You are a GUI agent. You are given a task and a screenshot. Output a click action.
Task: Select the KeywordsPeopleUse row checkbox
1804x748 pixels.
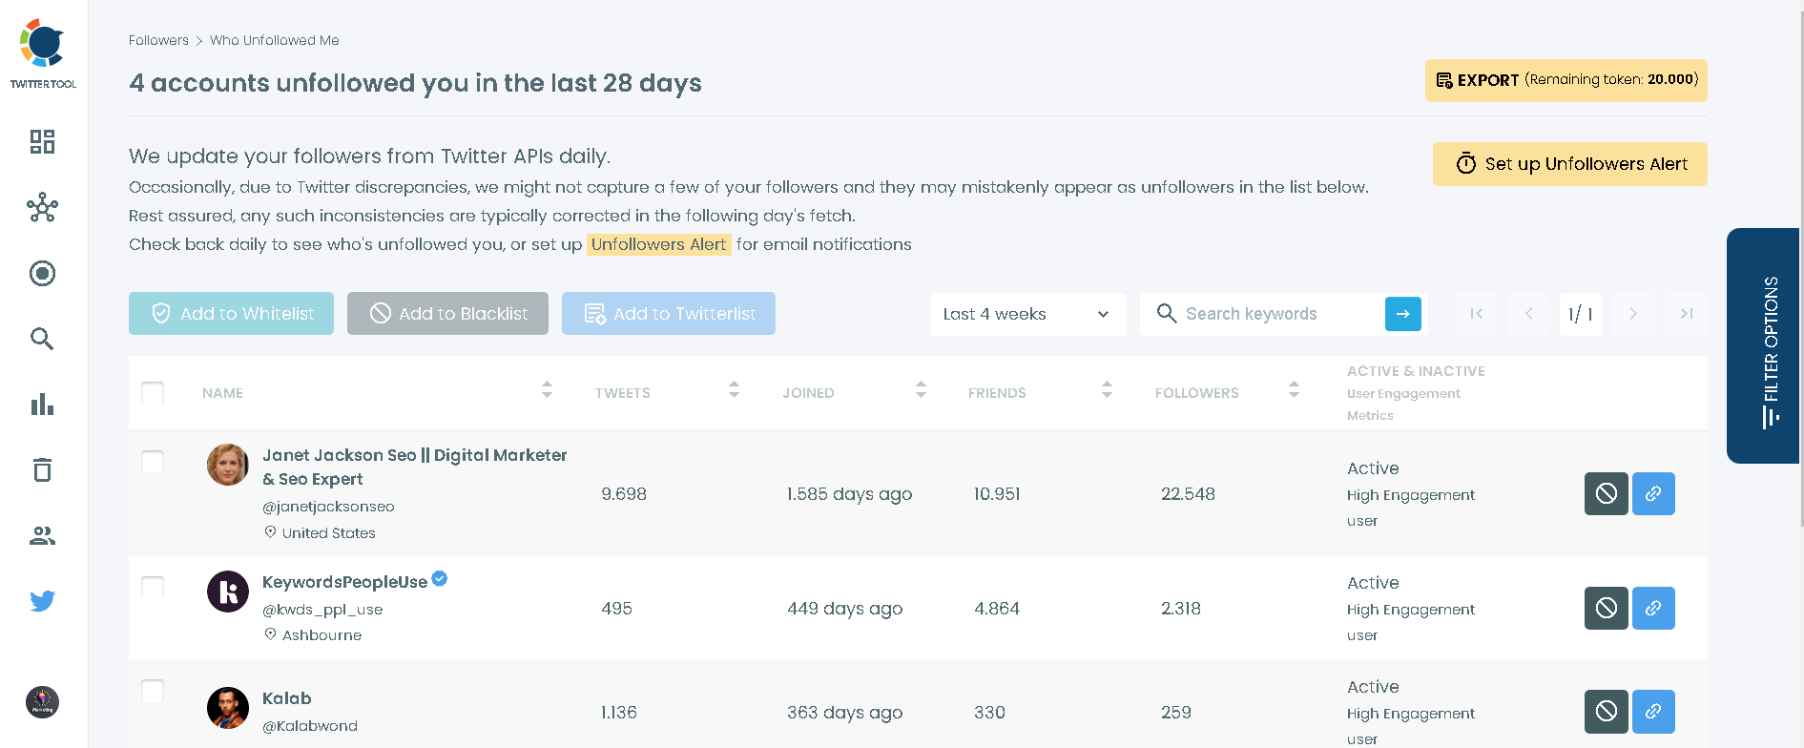pyautogui.click(x=153, y=587)
